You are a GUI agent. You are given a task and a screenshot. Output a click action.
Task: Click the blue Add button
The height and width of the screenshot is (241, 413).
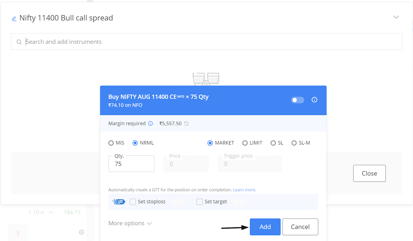point(265,227)
